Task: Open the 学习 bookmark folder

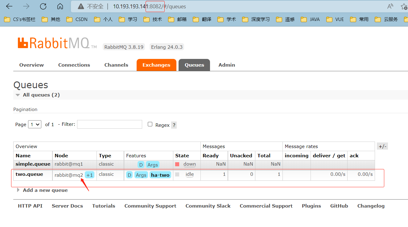Action: (x=128, y=19)
